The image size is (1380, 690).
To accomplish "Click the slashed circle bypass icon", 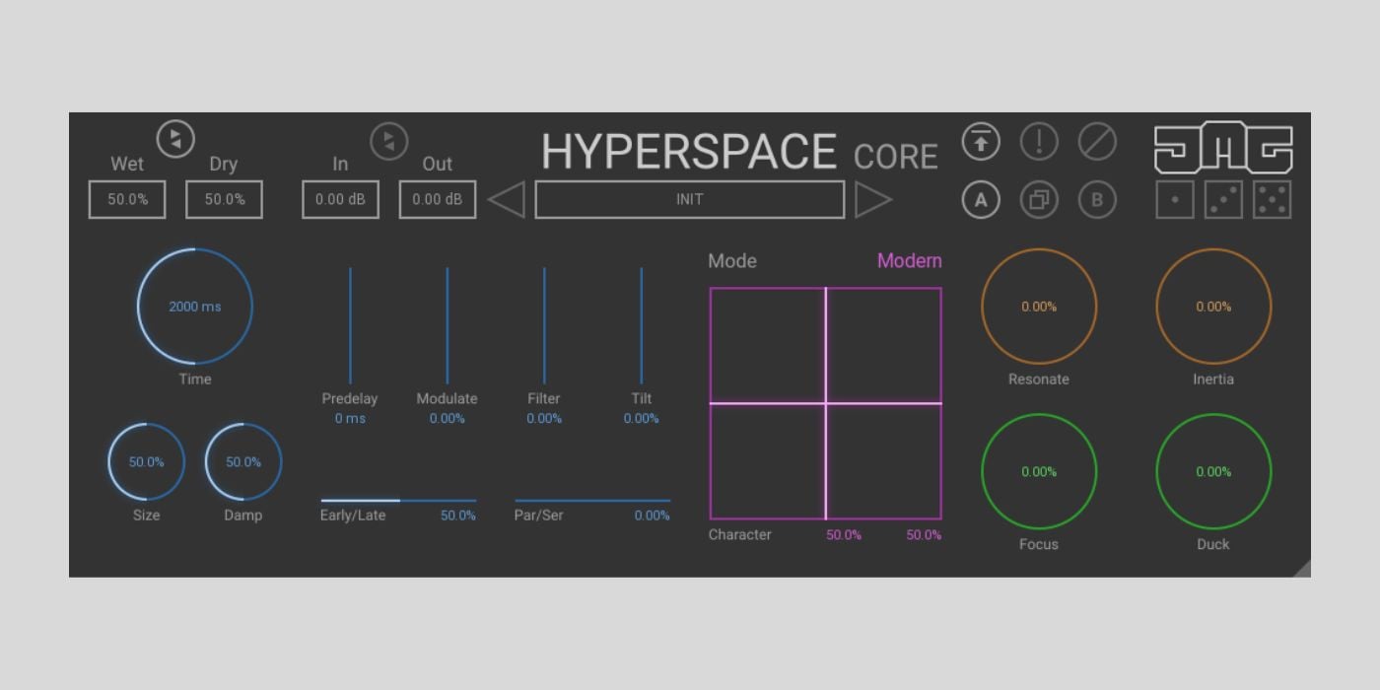I will (x=1096, y=142).
